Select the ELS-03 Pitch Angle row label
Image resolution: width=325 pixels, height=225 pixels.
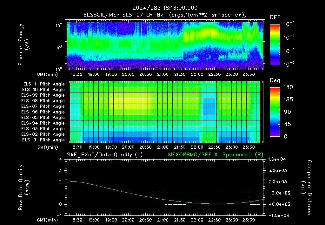43,129
